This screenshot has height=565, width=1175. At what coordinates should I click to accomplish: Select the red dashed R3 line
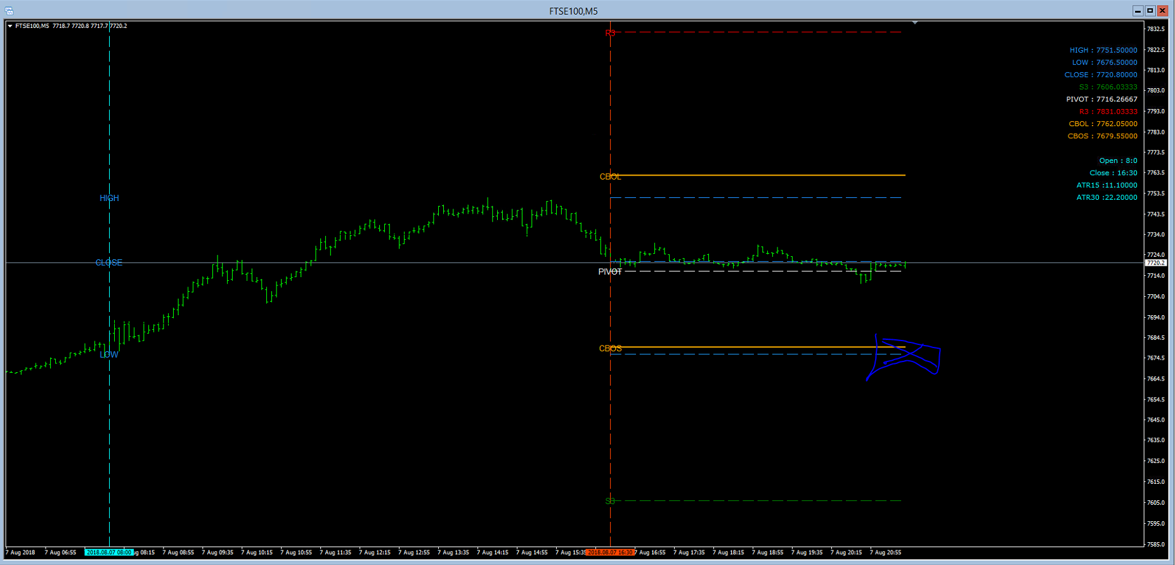coord(756,32)
